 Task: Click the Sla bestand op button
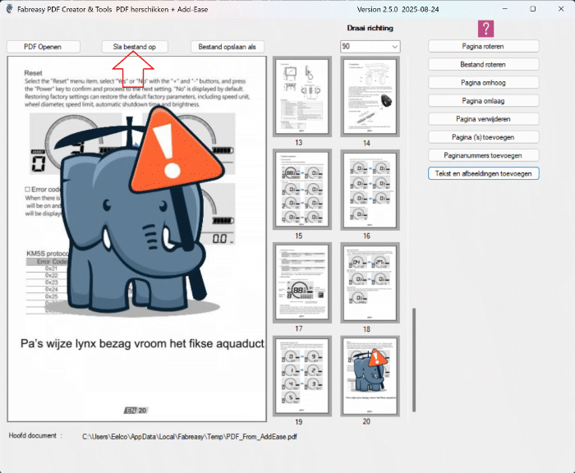coord(135,47)
